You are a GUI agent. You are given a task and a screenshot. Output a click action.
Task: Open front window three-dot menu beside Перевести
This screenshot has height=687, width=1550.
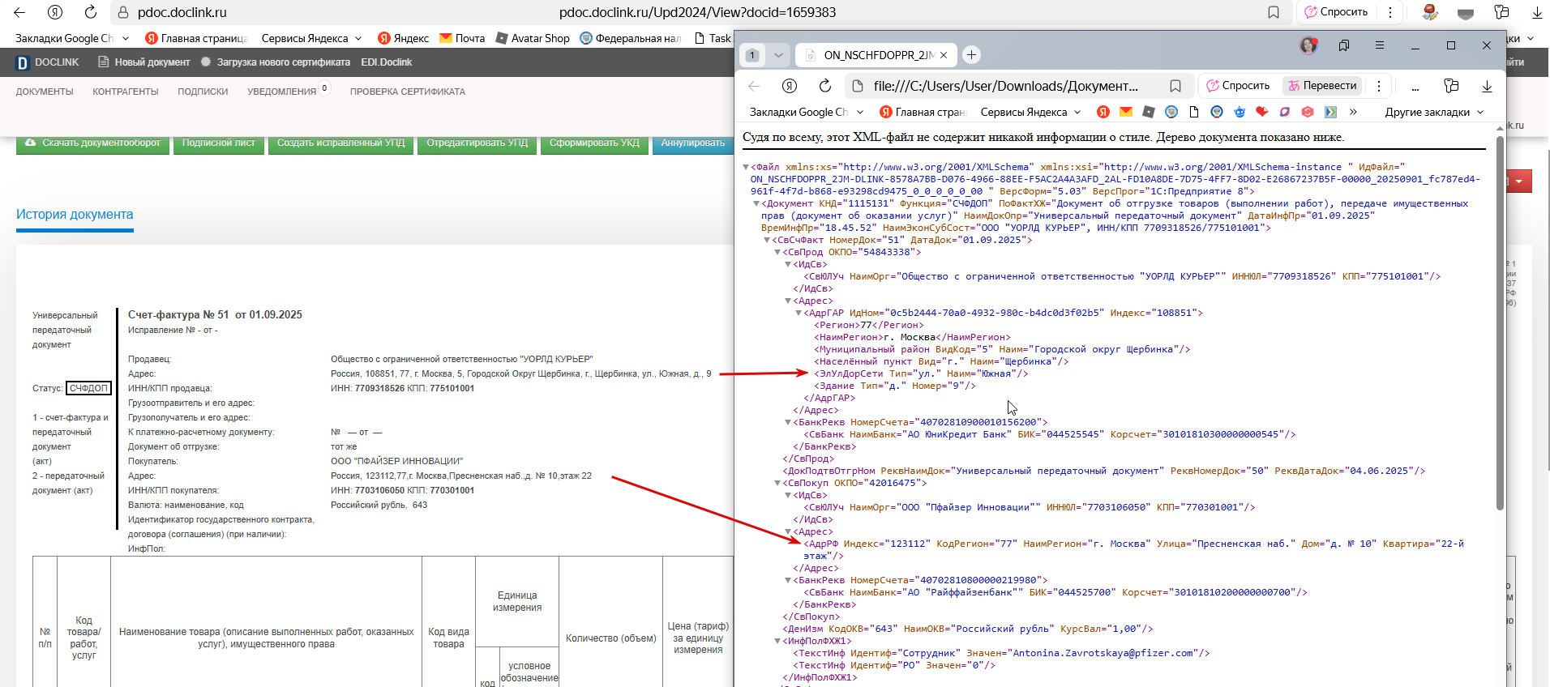(x=1379, y=86)
